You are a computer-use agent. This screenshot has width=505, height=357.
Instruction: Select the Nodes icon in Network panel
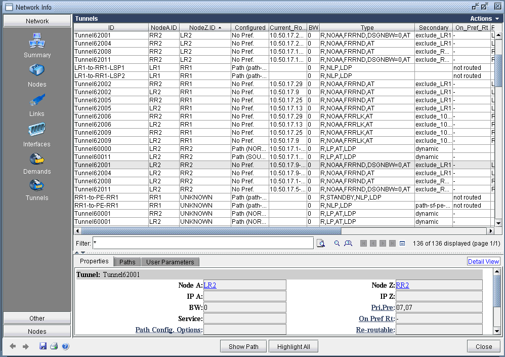(x=37, y=70)
